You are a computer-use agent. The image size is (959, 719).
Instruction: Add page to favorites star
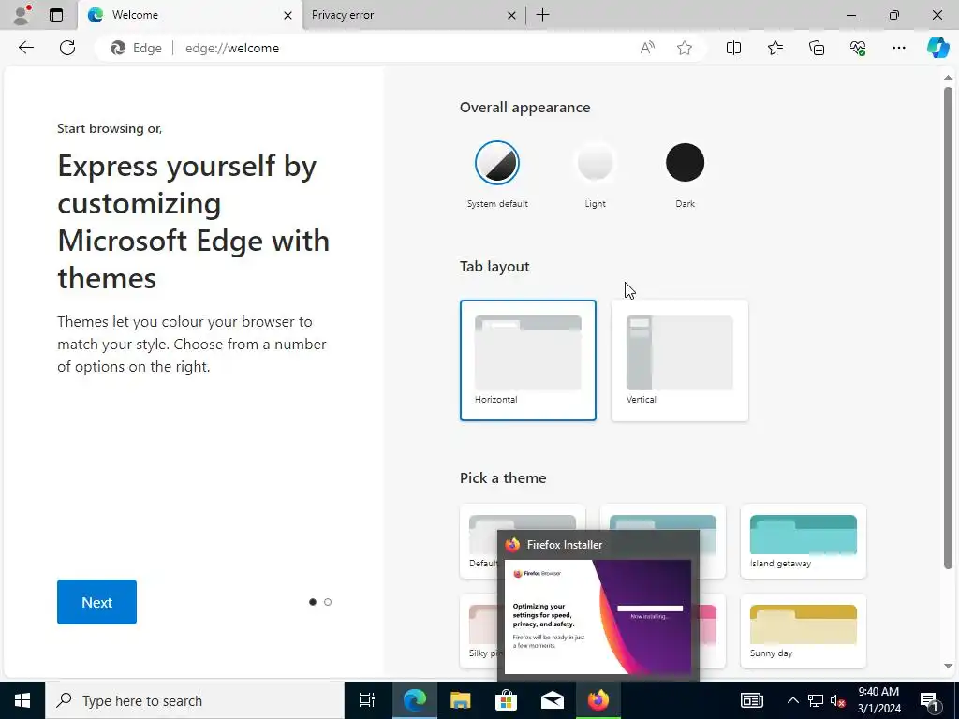[x=685, y=48]
